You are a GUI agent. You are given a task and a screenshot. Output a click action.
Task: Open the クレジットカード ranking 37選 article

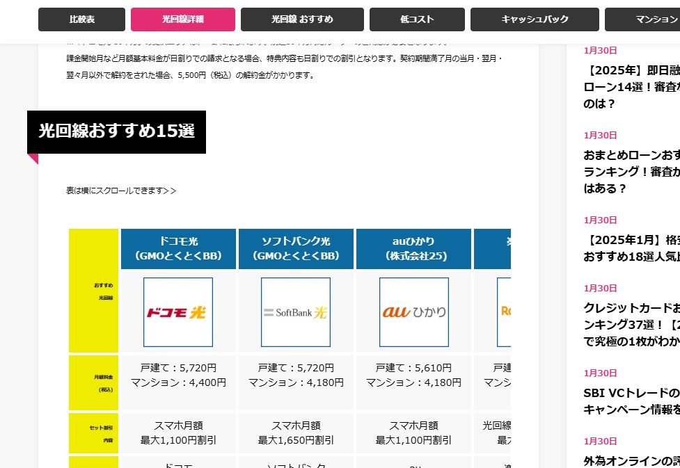pos(631,325)
